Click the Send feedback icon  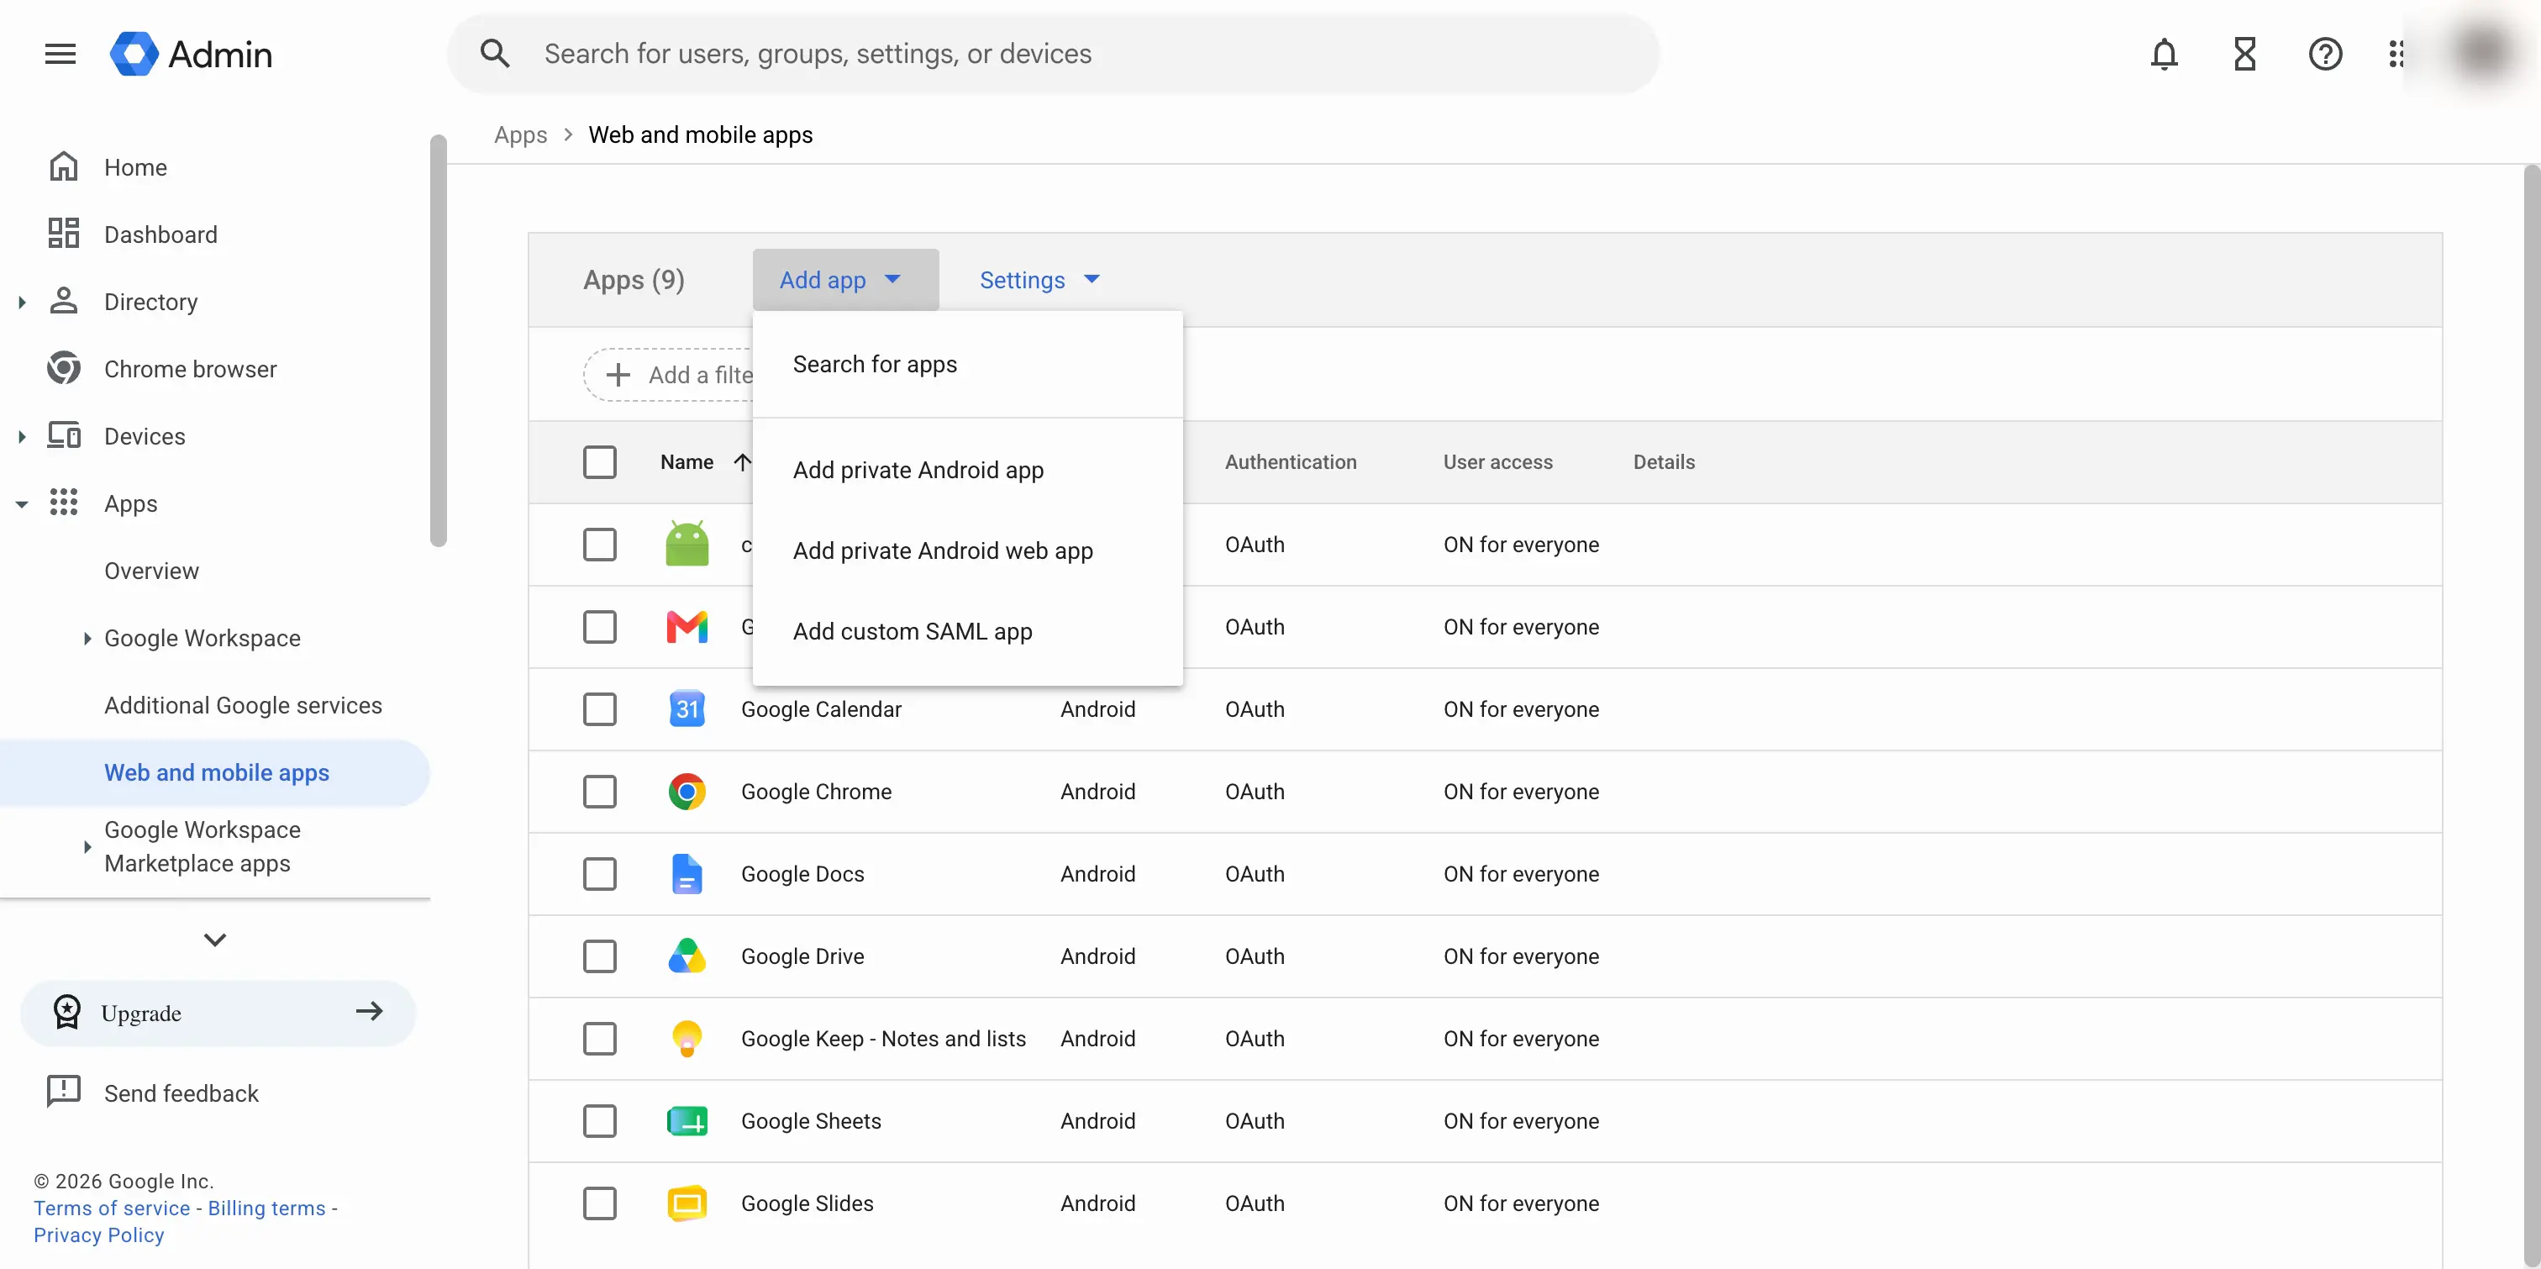(x=64, y=1092)
